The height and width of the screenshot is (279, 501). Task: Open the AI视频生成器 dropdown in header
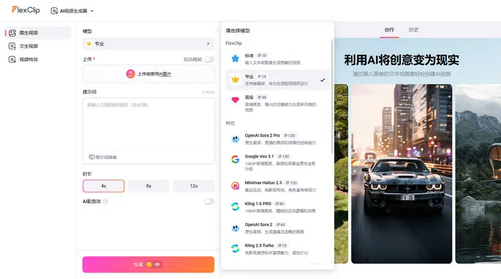tap(72, 11)
